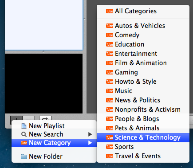Viewport: 193px width, 168px height.
Task: Click YouTube icon next to Music
Action: click(x=110, y=91)
